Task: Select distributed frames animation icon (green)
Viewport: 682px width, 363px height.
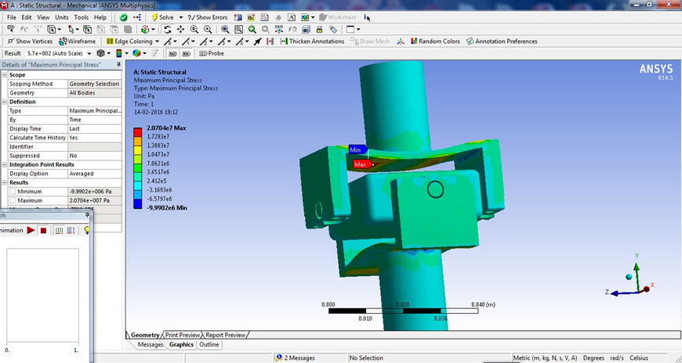Action: tap(60, 230)
